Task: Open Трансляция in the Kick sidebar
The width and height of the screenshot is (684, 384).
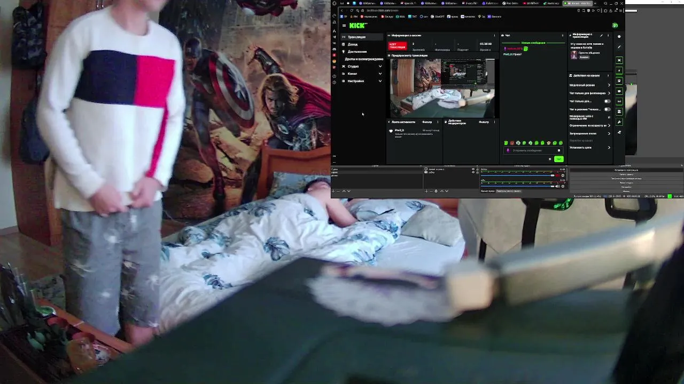Action: click(x=362, y=37)
